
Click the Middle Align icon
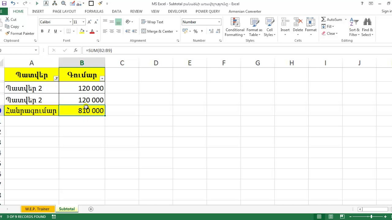112,22
